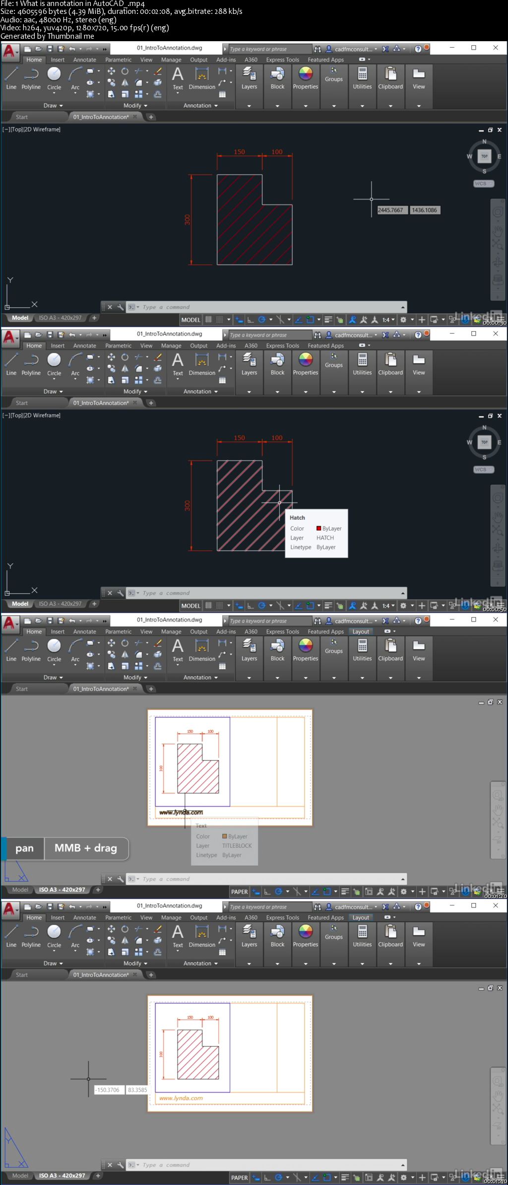Select the Dimension tool in the 00:00:50 frame
Screen dimensions: 508x1185
click(x=202, y=364)
